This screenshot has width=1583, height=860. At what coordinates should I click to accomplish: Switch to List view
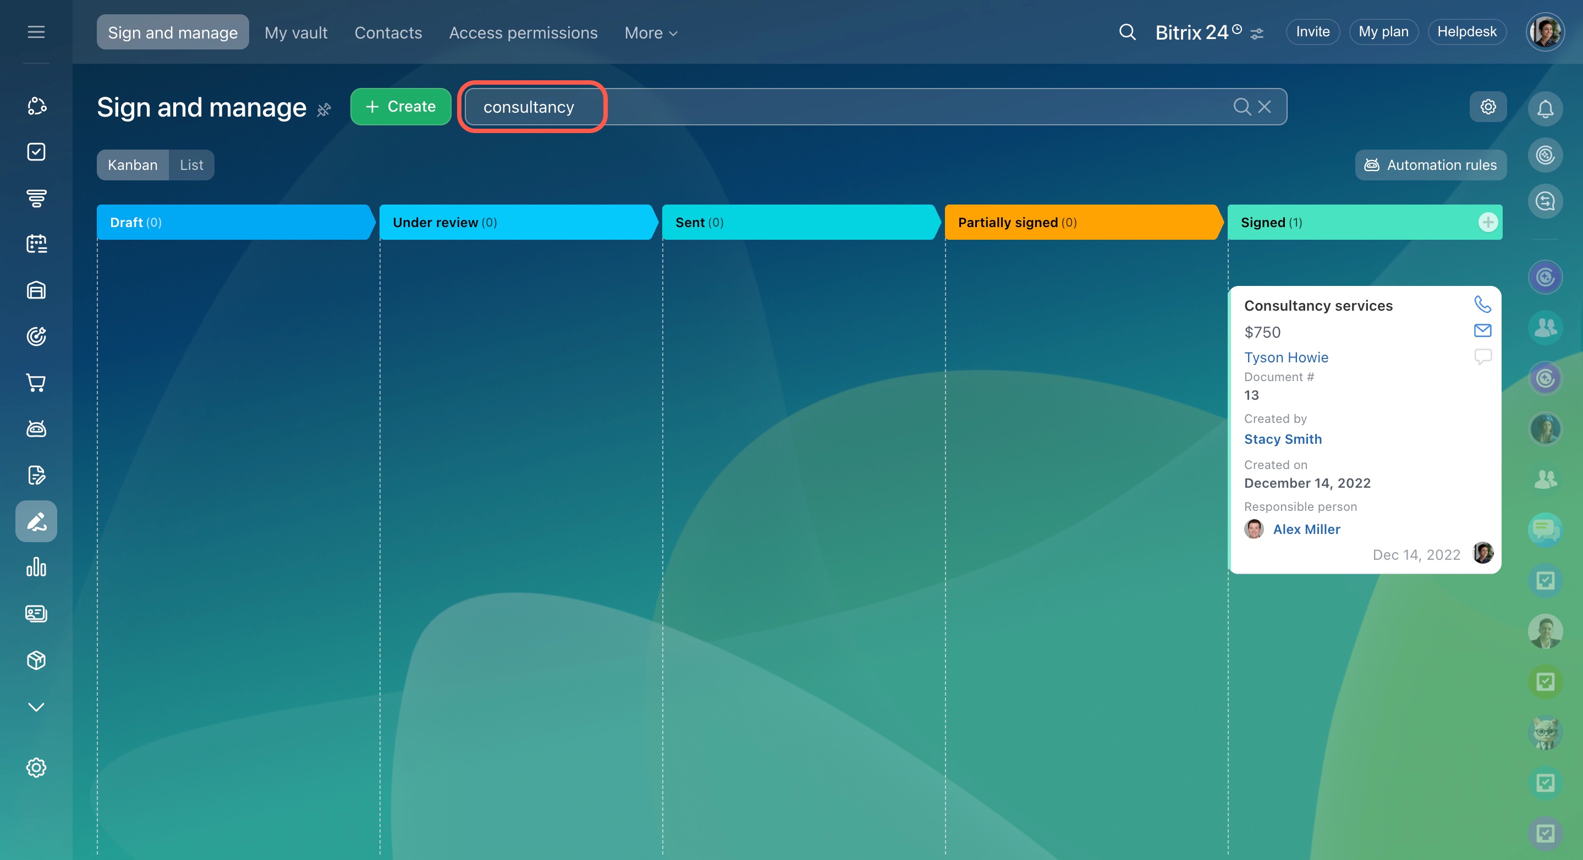coord(191,164)
